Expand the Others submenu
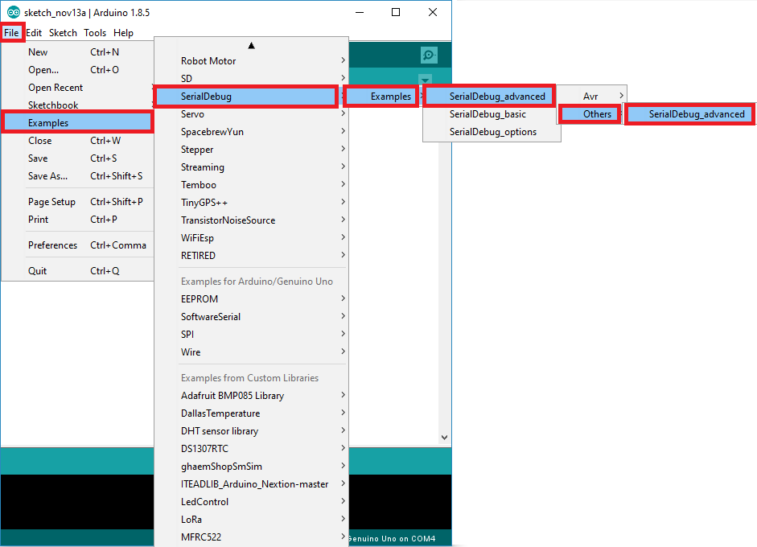 590,114
